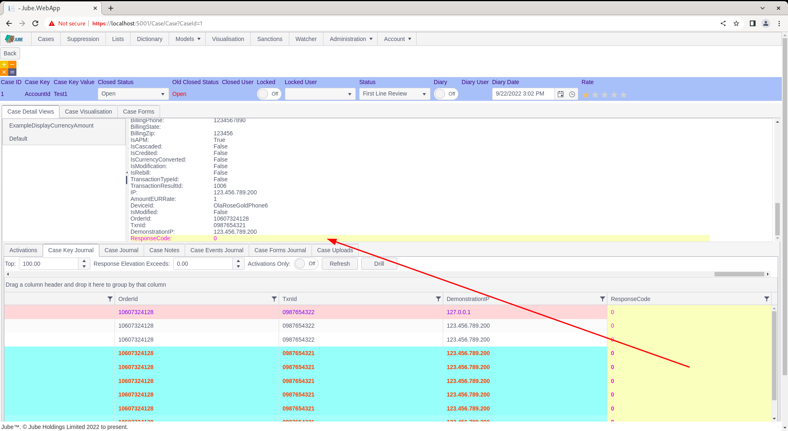Toggle the Activations Only switch
The image size is (788, 431).
coord(306,264)
